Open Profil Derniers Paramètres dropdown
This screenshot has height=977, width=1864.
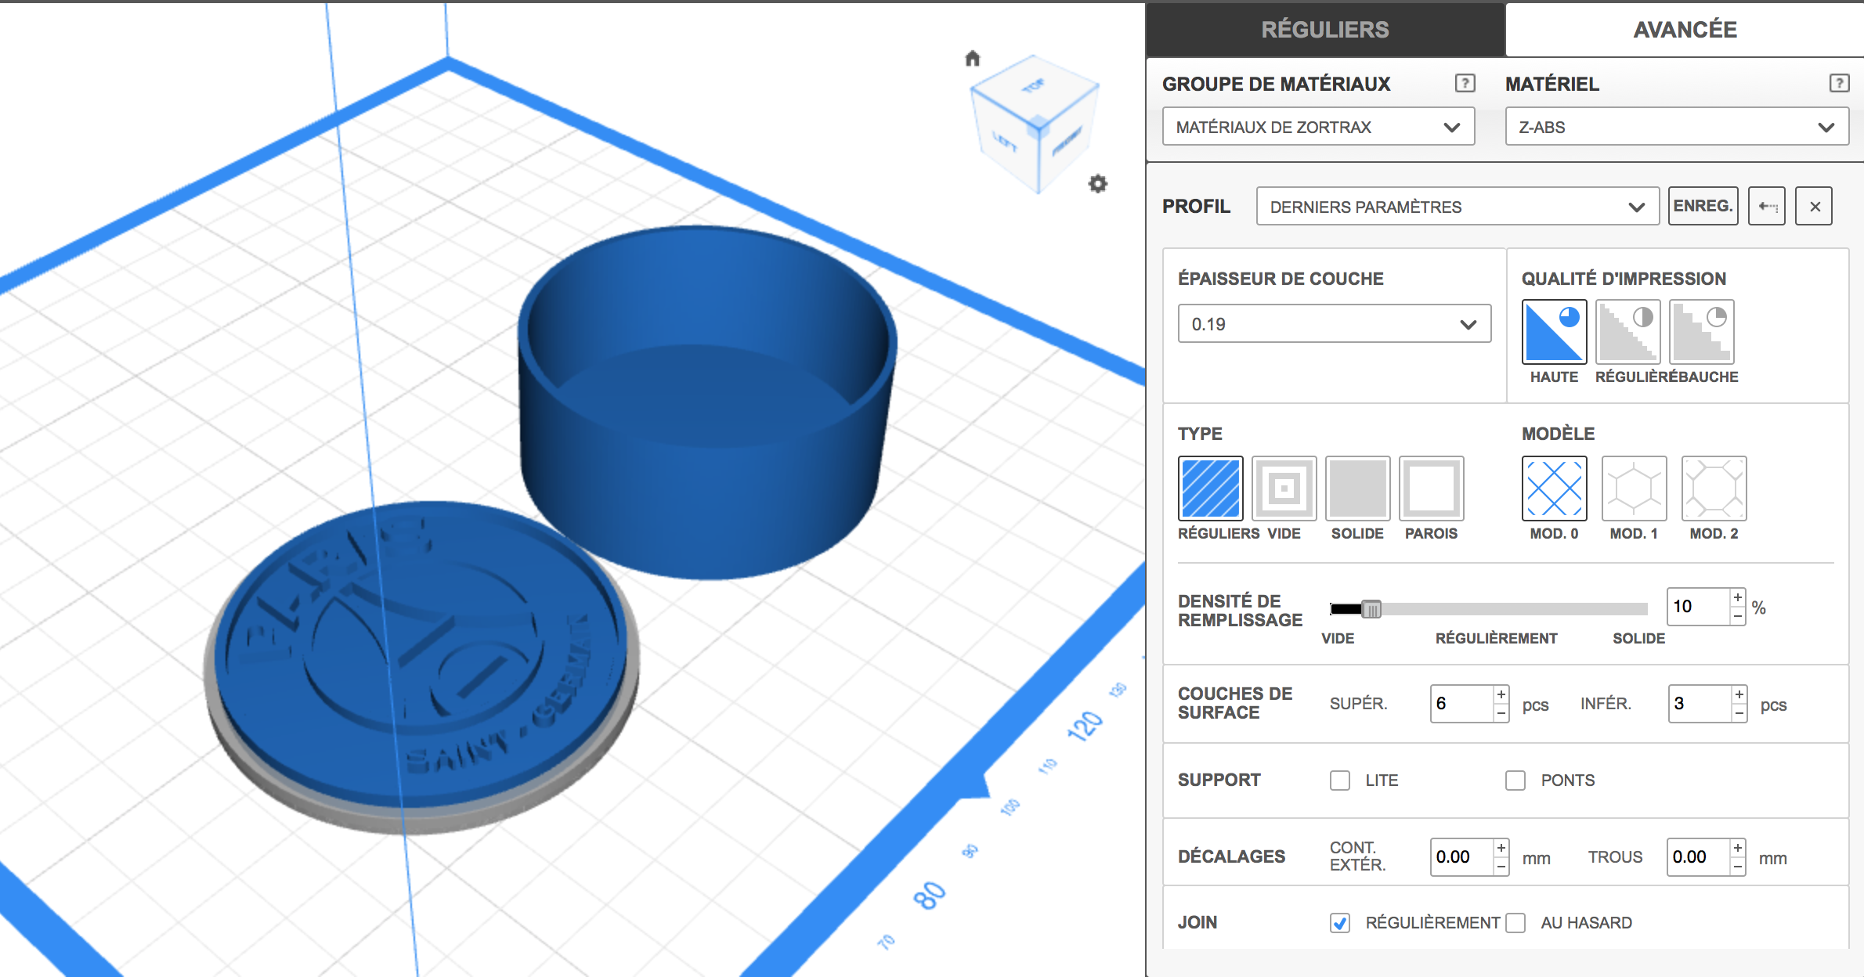click(x=1458, y=207)
